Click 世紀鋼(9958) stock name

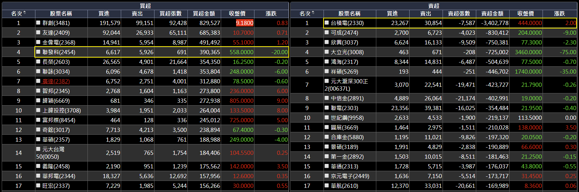click(347, 118)
